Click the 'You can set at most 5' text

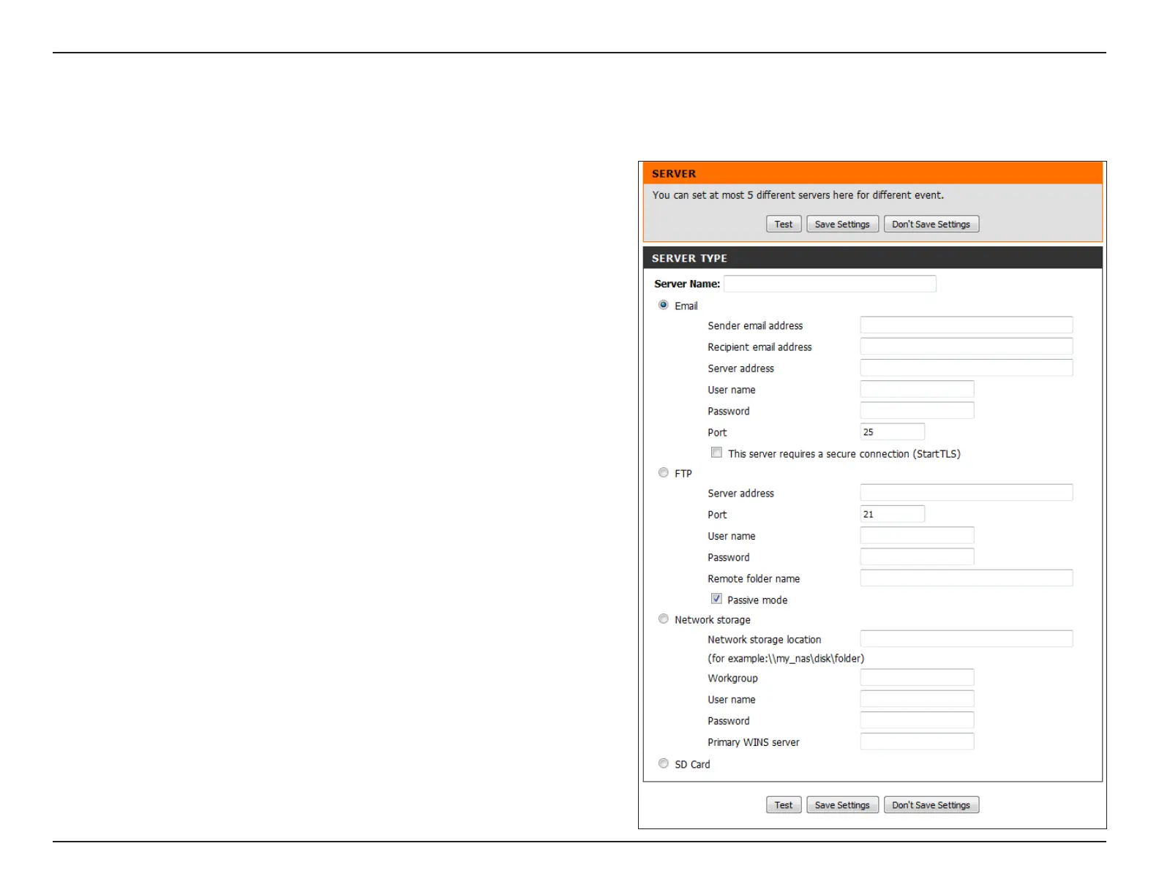(x=798, y=195)
